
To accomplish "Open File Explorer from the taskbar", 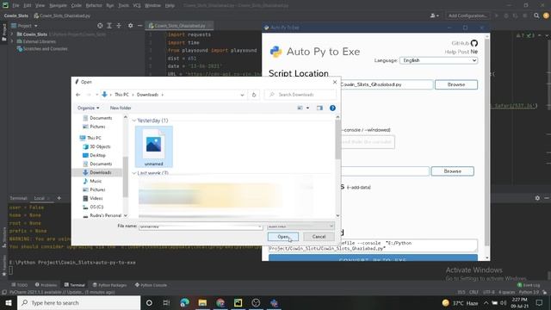I will click(x=202, y=303).
